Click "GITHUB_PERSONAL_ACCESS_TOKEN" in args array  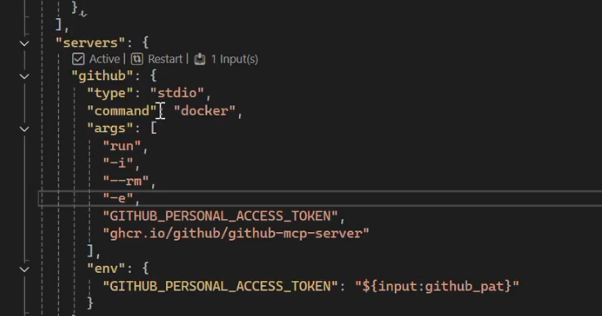220,216
